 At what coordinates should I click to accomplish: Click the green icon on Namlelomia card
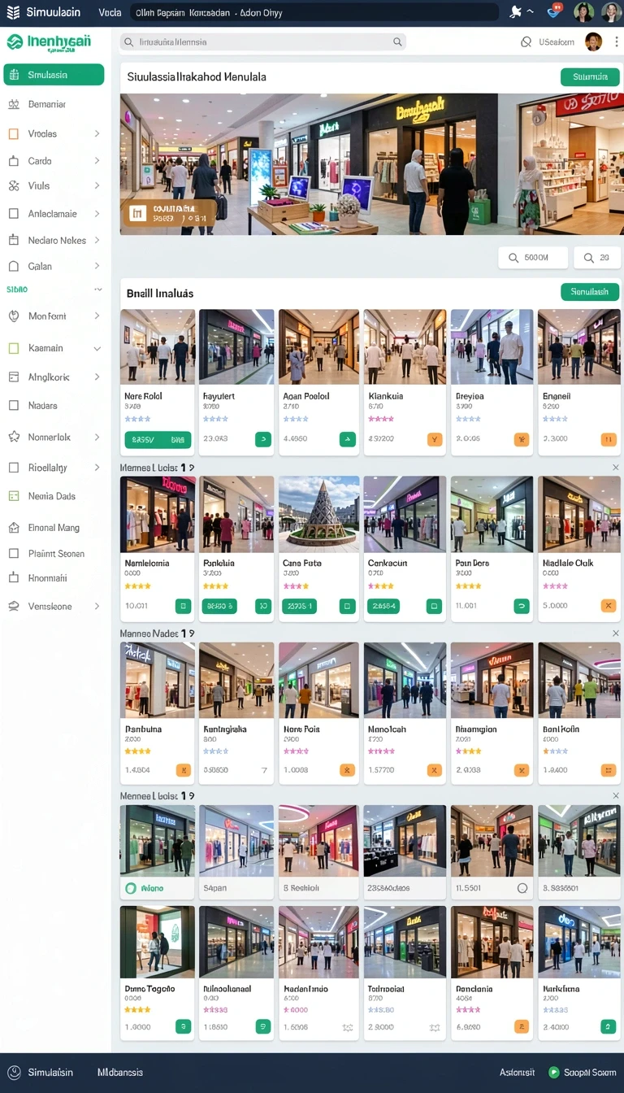click(x=184, y=606)
